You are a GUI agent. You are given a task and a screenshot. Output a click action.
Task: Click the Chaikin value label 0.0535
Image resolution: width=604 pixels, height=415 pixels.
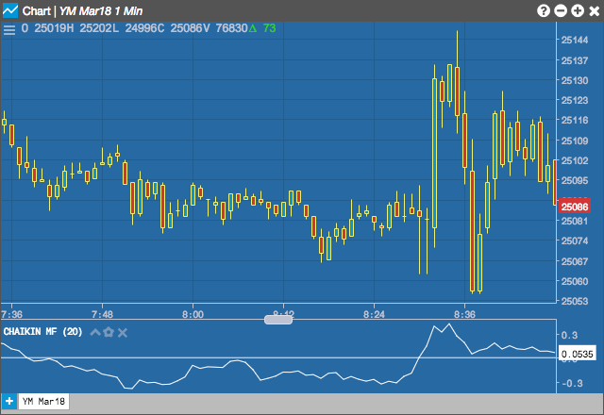tap(577, 354)
